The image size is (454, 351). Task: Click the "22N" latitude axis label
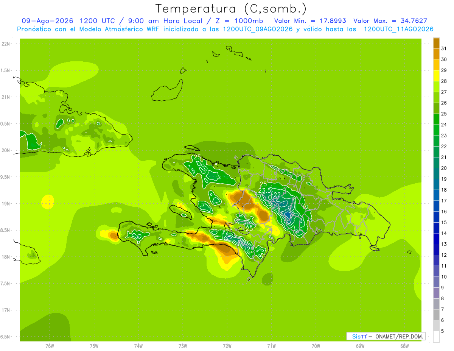click(6, 44)
